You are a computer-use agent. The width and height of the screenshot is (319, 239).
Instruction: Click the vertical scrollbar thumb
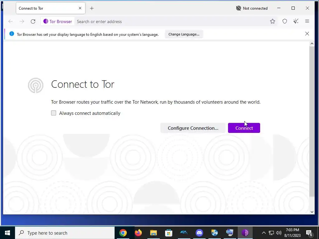click(312, 121)
